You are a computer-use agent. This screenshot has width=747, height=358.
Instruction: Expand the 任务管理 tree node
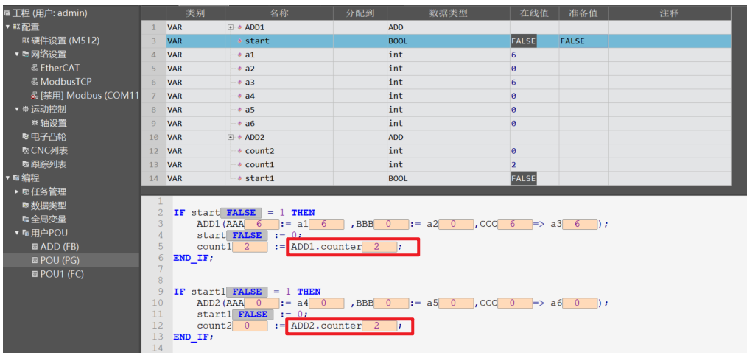(x=17, y=192)
